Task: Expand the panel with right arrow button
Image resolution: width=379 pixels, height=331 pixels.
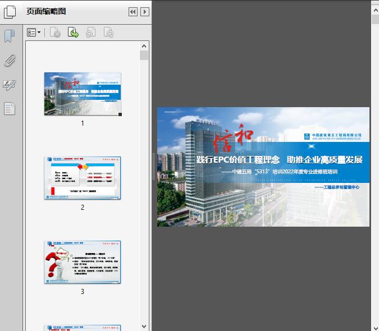Action: (x=145, y=12)
